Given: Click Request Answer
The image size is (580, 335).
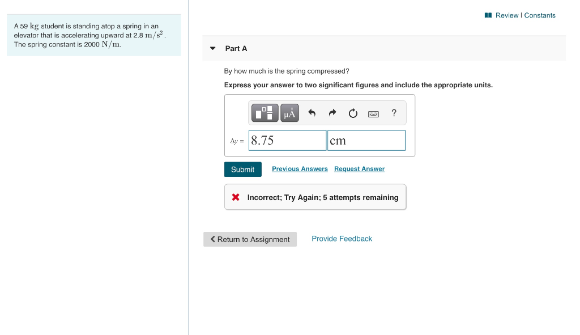Looking at the screenshot, I should pos(359,169).
